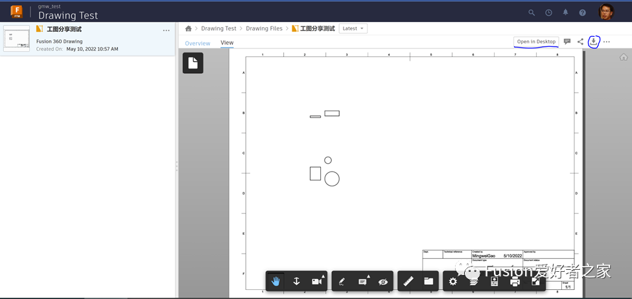Select the Measure ruler tool
The width and height of the screenshot is (632, 299).
pyautogui.click(x=408, y=282)
